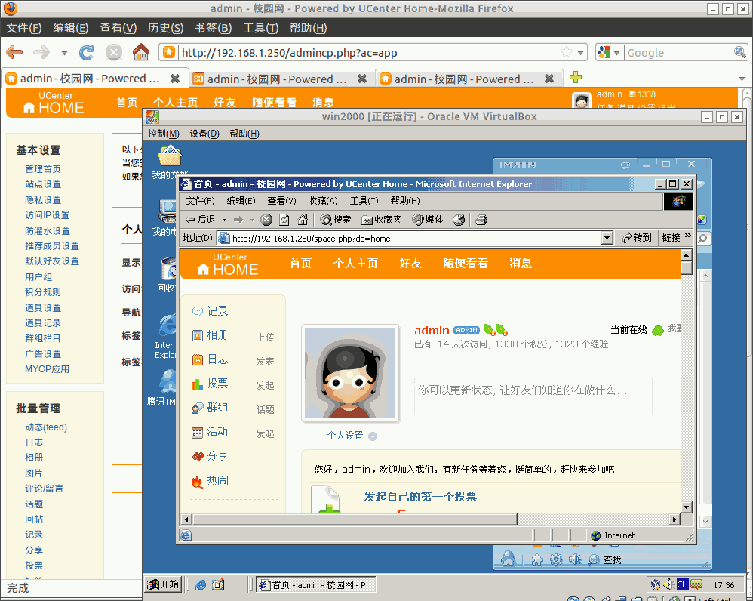Open the Internet Explorer address bar dropdown
The image size is (753, 601).
tap(607, 238)
